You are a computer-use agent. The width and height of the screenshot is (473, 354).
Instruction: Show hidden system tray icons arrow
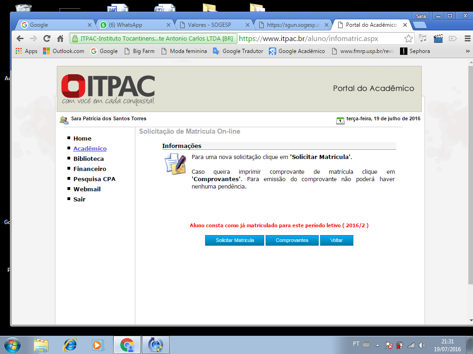(x=377, y=345)
